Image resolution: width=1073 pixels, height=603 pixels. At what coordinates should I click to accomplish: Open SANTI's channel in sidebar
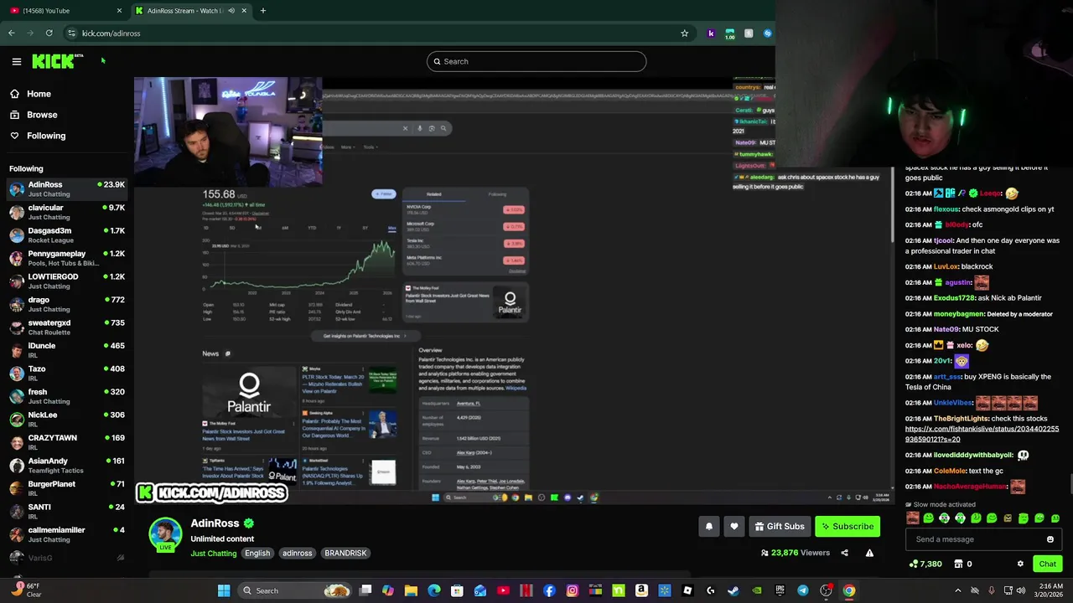[x=67, y=512]
